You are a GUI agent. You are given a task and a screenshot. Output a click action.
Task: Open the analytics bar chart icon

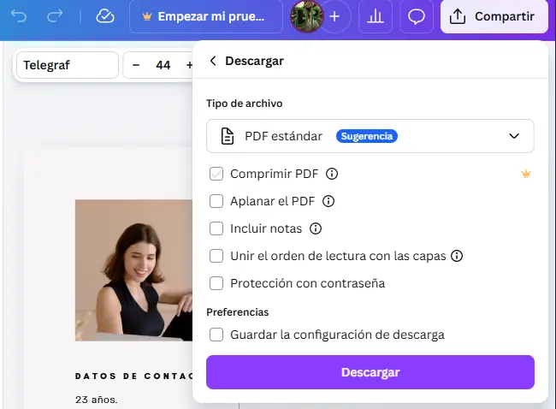tap(376, 16)
